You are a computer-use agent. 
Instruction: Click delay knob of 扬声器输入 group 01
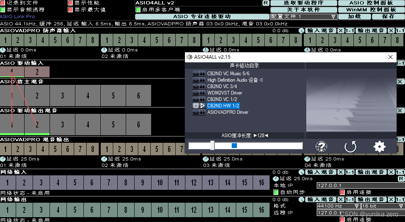(3, 50)
